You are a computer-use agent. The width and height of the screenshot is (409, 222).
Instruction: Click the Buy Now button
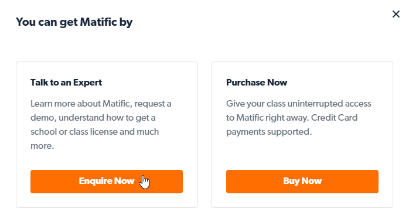pyautogui.click(x=302, y=182)
